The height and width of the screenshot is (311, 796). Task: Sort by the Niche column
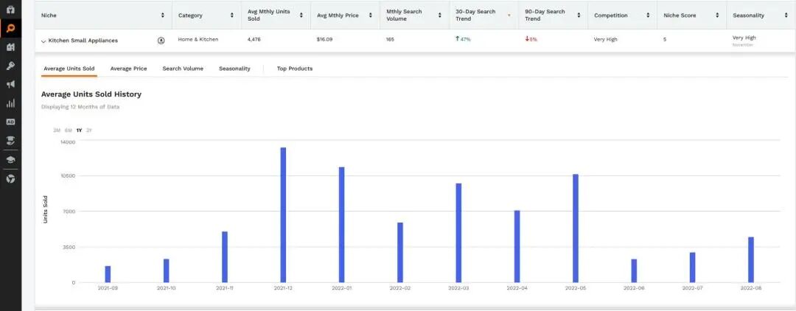coord(162,15)
